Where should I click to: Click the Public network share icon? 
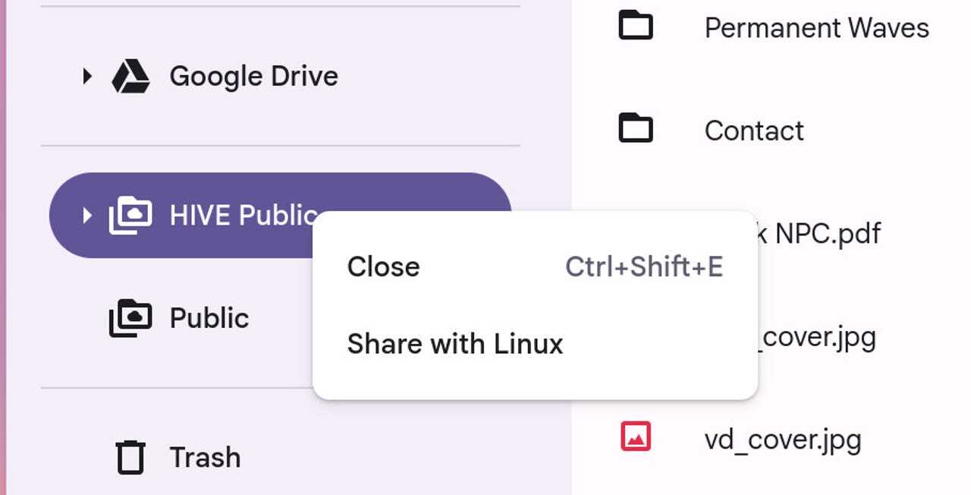coord(130,318)
